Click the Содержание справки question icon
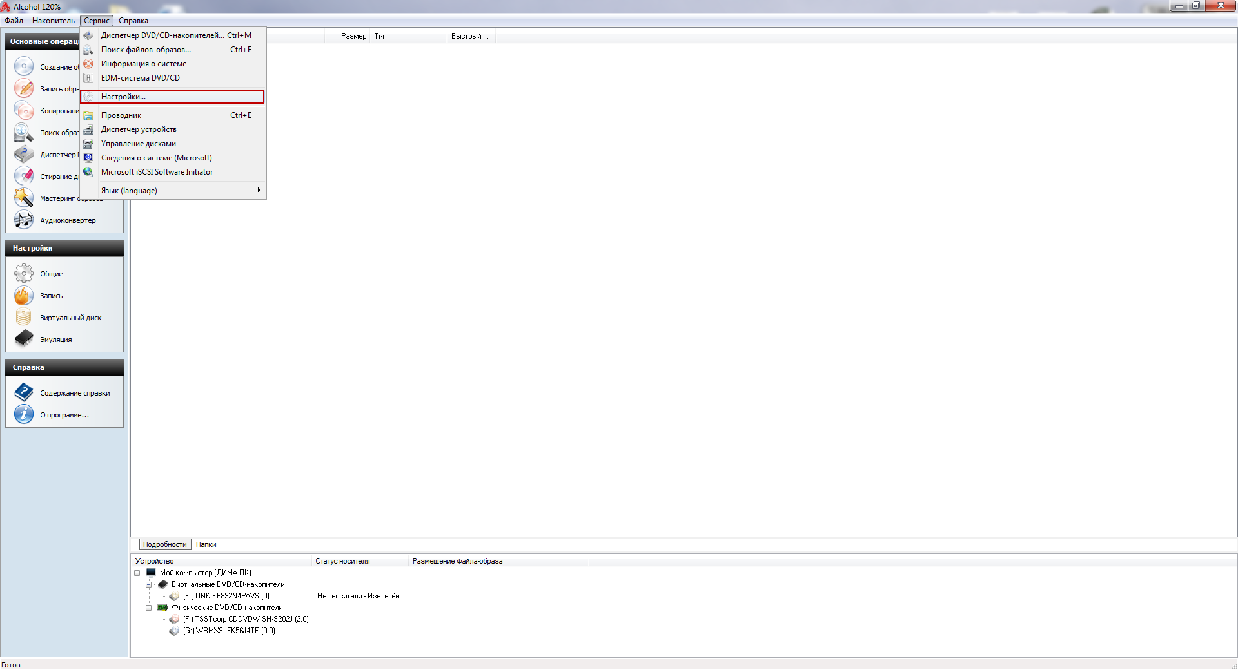Viewport: 1238px width, 670px height. [24, 392]
